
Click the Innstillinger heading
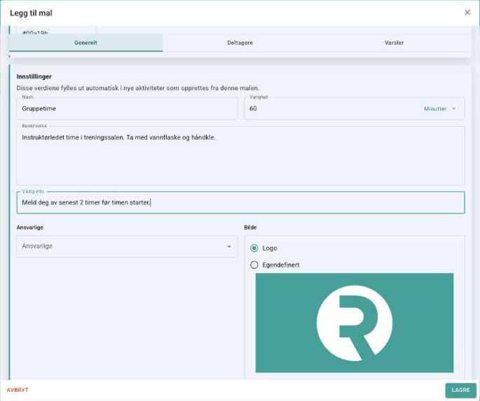pos(34,76)
